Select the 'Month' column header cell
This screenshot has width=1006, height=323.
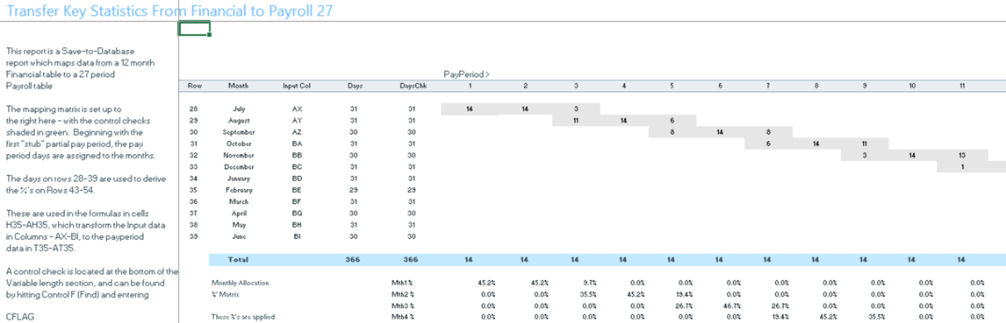click(237, 86)
